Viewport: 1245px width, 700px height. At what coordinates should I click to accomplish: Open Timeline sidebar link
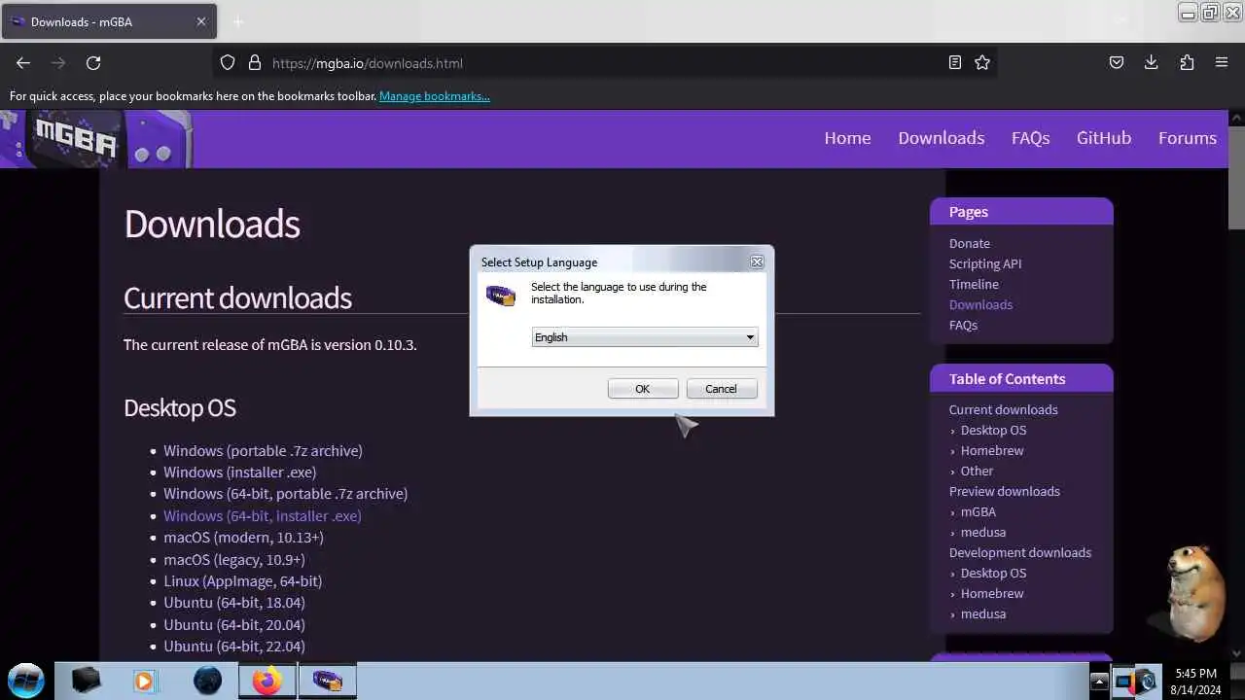[974, 284]
